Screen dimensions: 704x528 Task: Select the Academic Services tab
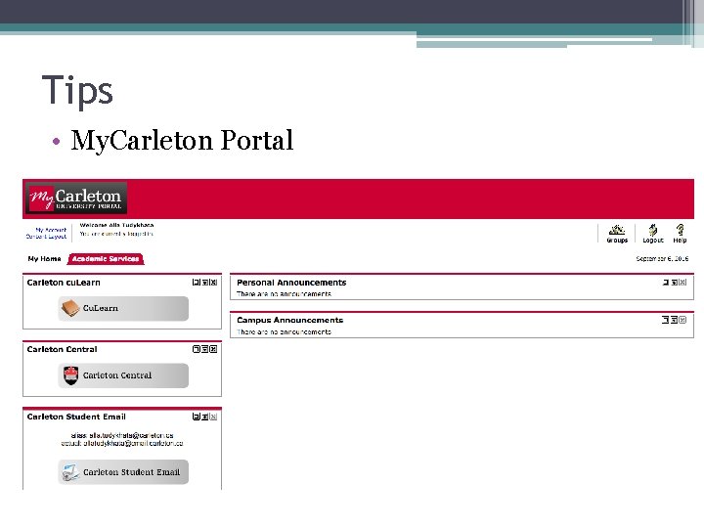(106, 259)
